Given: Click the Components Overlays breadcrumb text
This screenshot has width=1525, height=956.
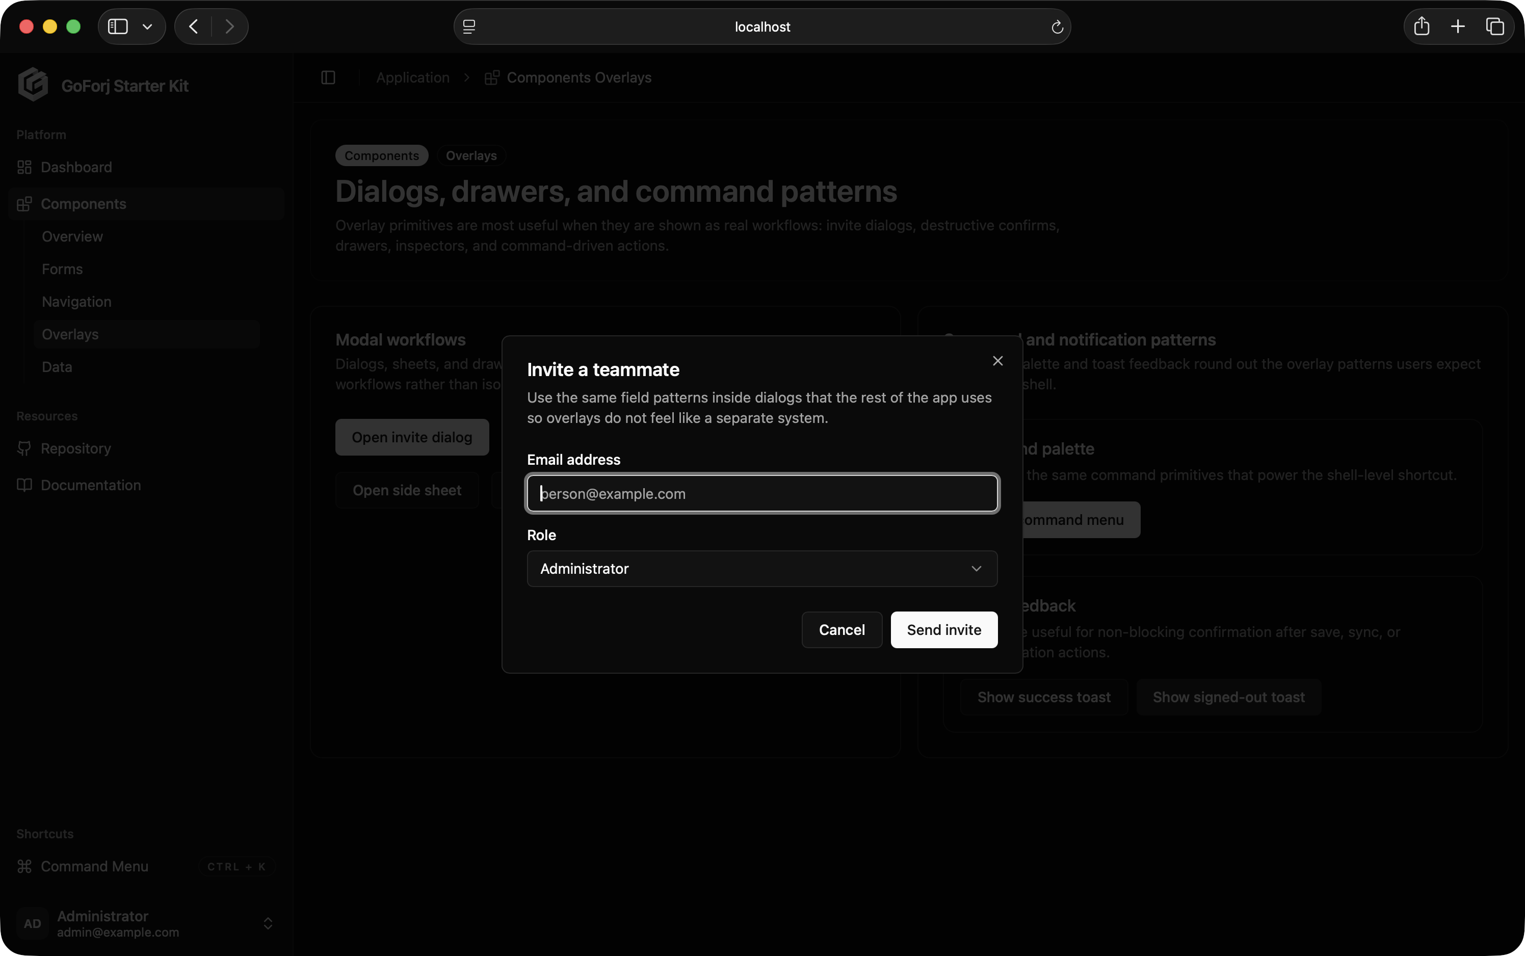Looking at the screenshot, I should (579, 78).
